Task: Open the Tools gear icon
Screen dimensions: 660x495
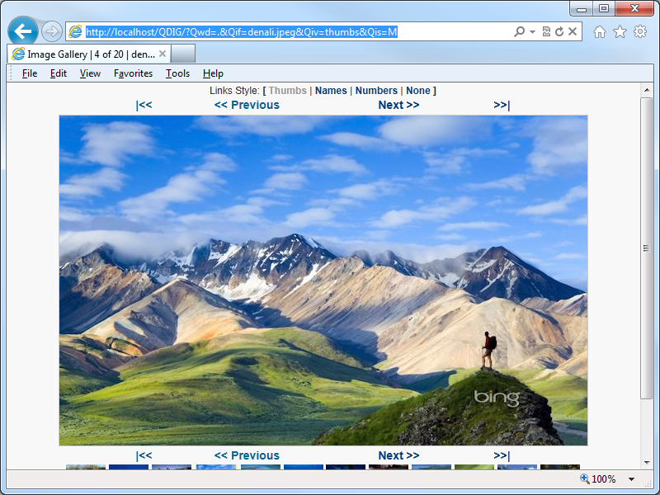Action: coord(640,31)
